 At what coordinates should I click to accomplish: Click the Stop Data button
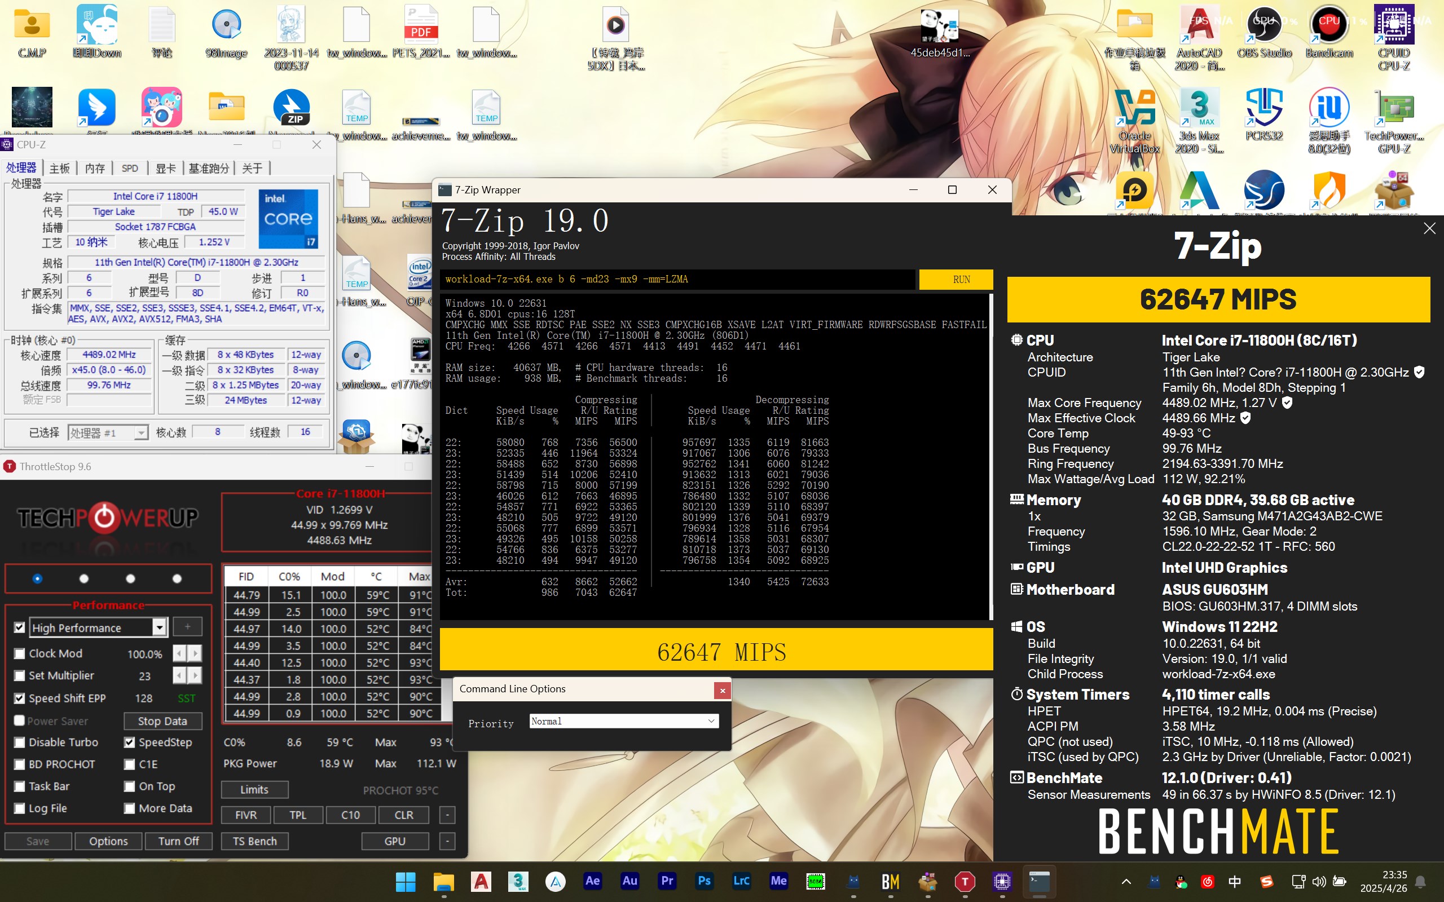[162, 721]
